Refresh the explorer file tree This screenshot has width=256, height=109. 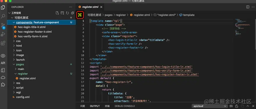click(67, 13)
